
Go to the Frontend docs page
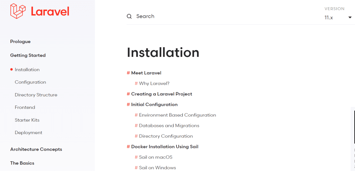click(25, 108)
